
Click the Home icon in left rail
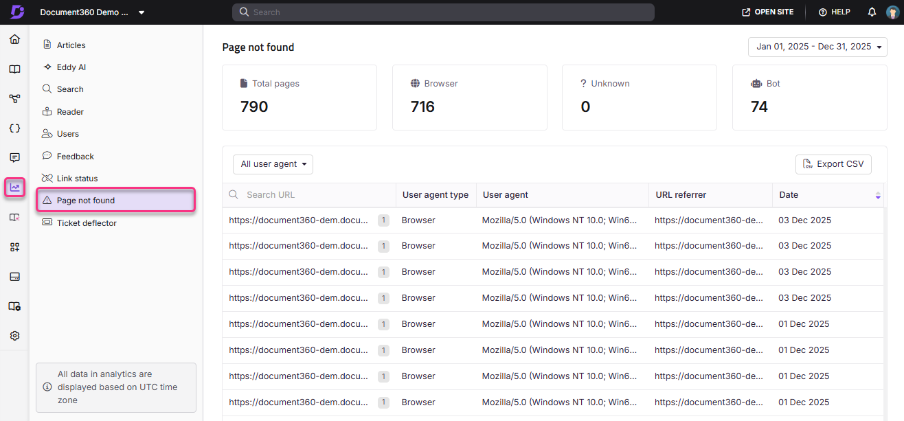(14, 39)
